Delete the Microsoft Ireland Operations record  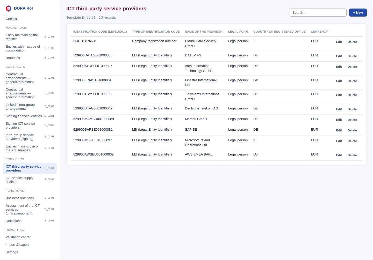(x=352, y=141)
